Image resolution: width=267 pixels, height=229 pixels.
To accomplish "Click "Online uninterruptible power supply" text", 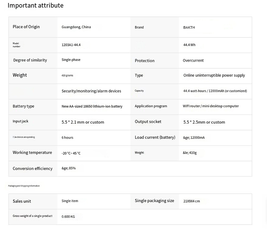I will click(214, 76).
